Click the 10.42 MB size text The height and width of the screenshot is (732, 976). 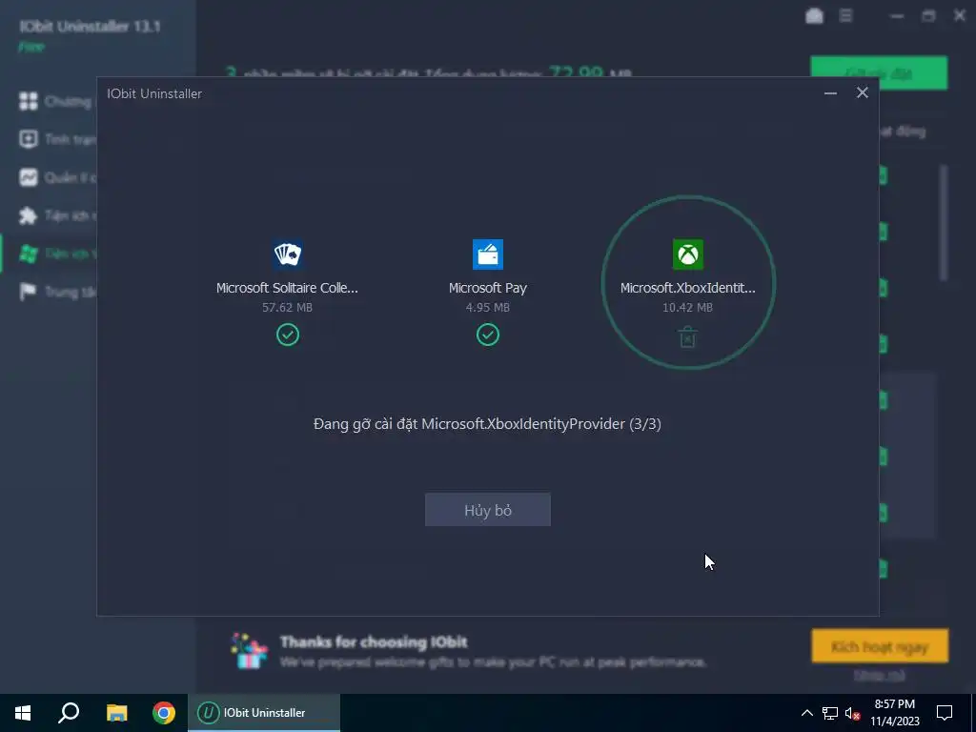pyautogui.click(x=688, y=308)
